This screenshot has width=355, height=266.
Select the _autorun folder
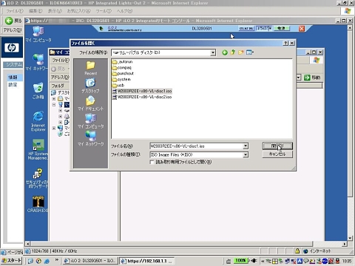[x=122, y=61]
